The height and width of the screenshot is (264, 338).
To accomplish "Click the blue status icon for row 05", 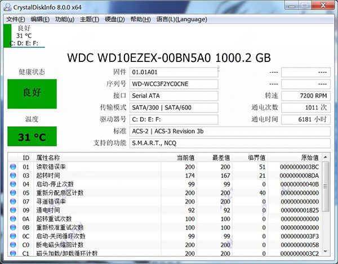I will point(13,193).
